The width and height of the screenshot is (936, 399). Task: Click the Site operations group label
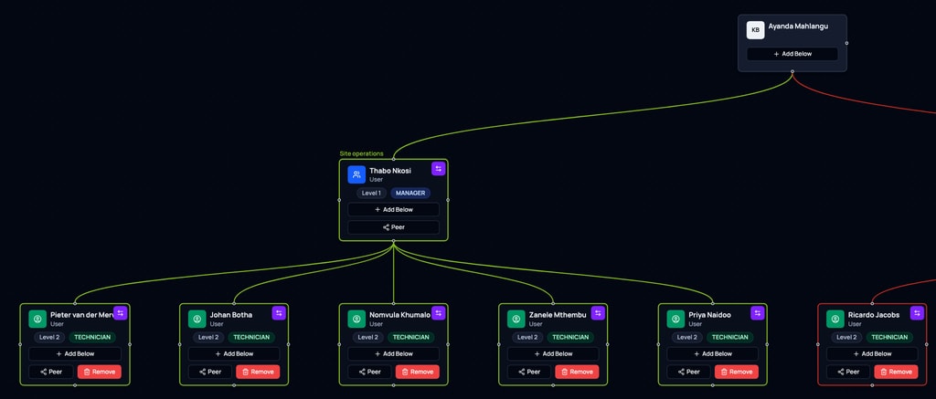tap(362, 154)
